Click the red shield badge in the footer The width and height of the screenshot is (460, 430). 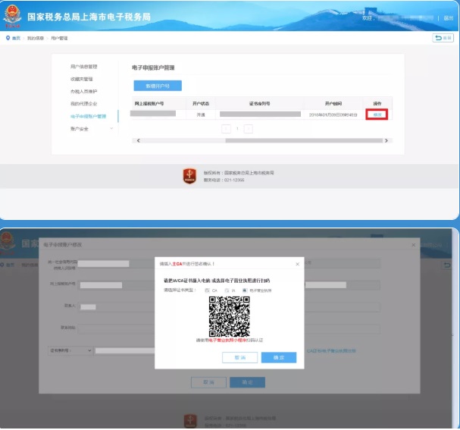189,176
